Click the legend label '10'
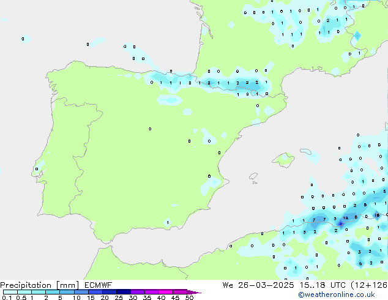 tap(76, 298)
